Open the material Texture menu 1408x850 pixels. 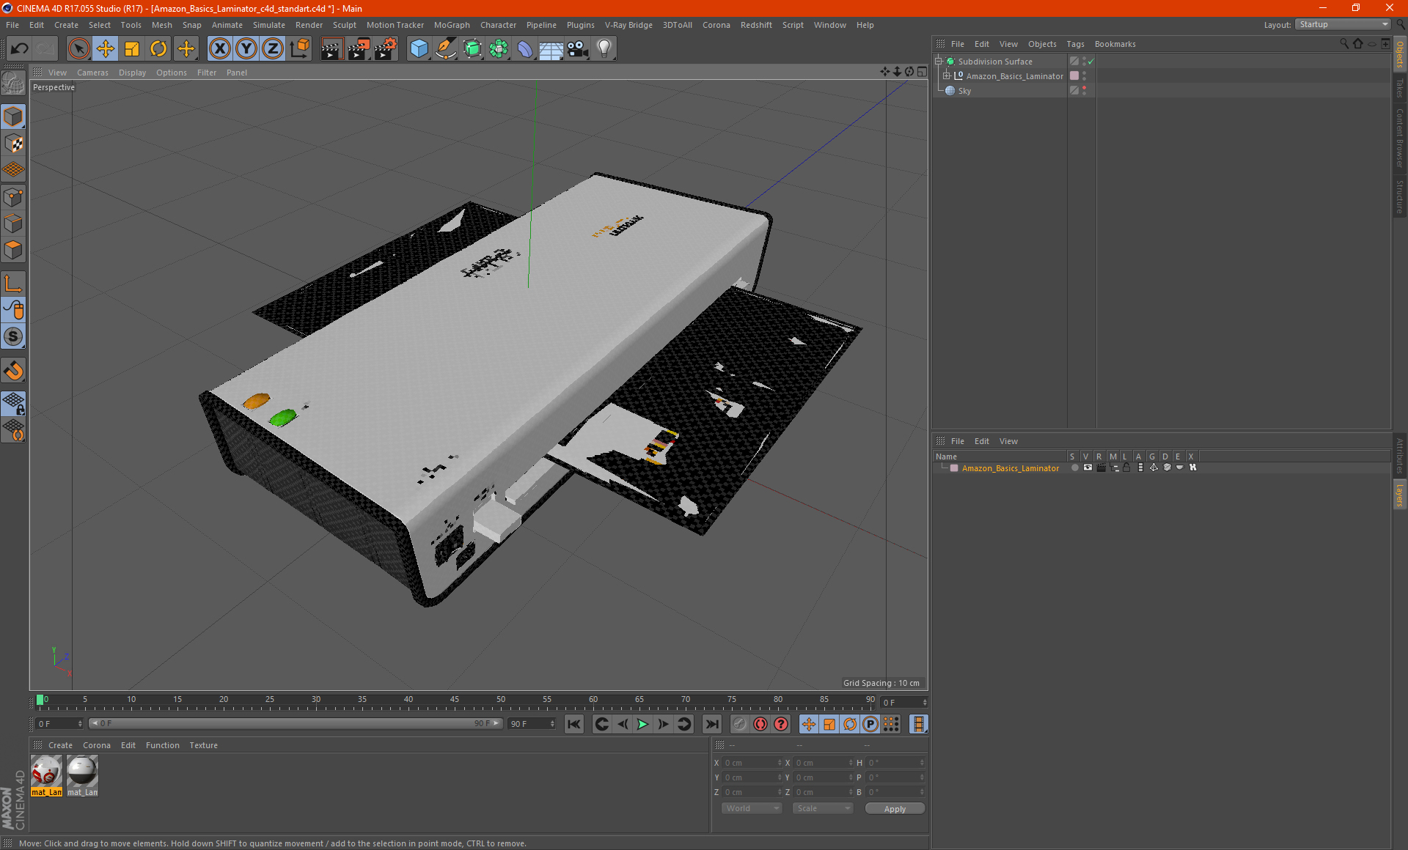[x=203, y=745]
